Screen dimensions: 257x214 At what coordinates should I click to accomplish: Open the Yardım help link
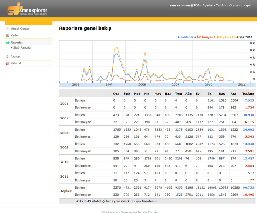pyautogui.click(x=221, y=6)
